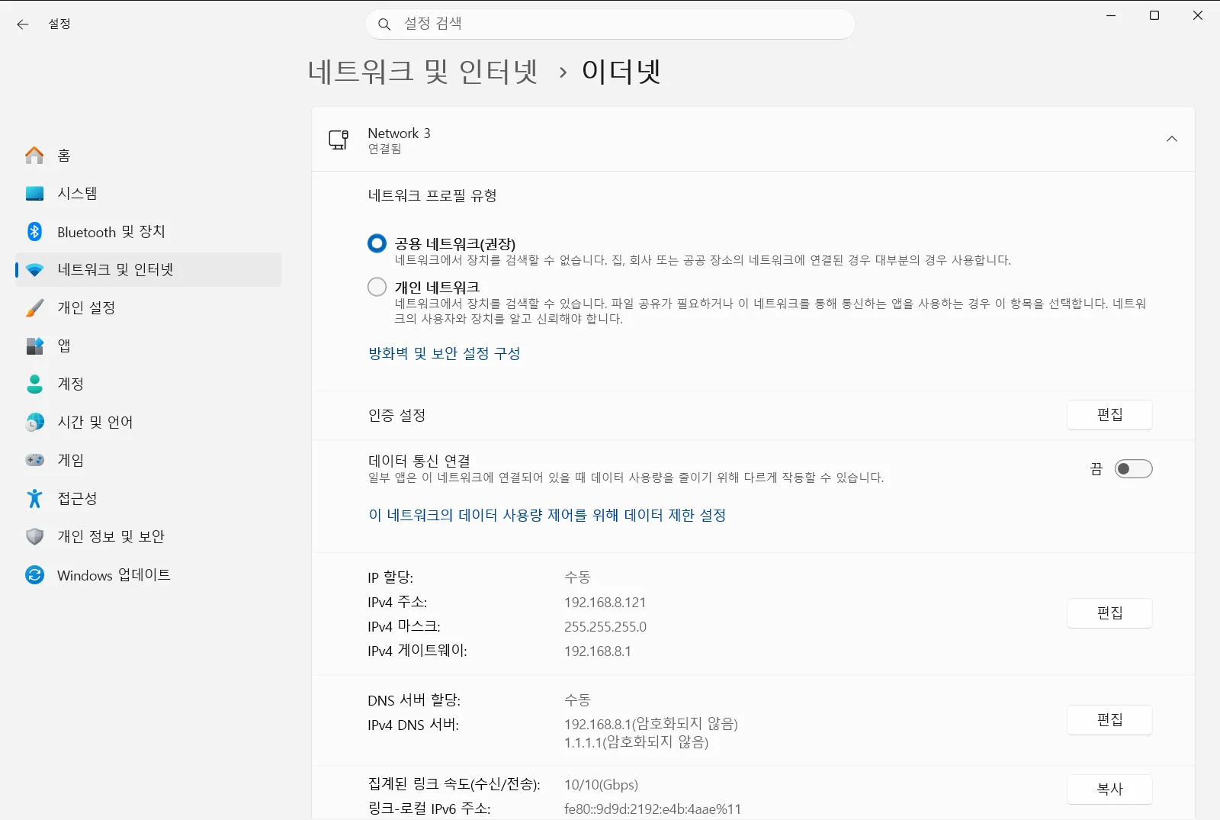Click the 시스템 monitor icon
Image resolution: width=1220 pixels, height=820 pixels.
(x=34, y=194)
